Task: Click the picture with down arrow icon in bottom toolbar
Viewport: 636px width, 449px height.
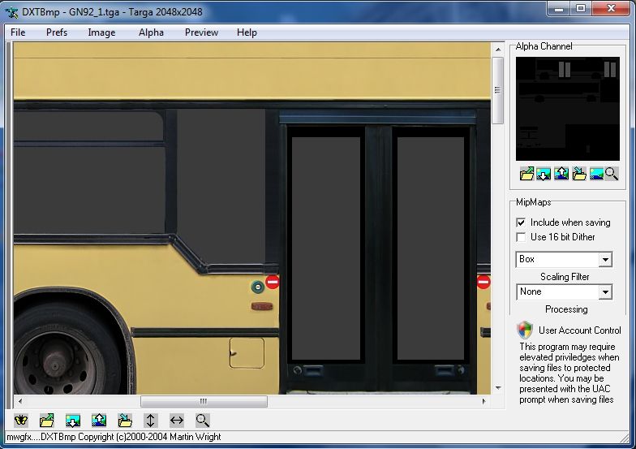Action: click(73, 421)
